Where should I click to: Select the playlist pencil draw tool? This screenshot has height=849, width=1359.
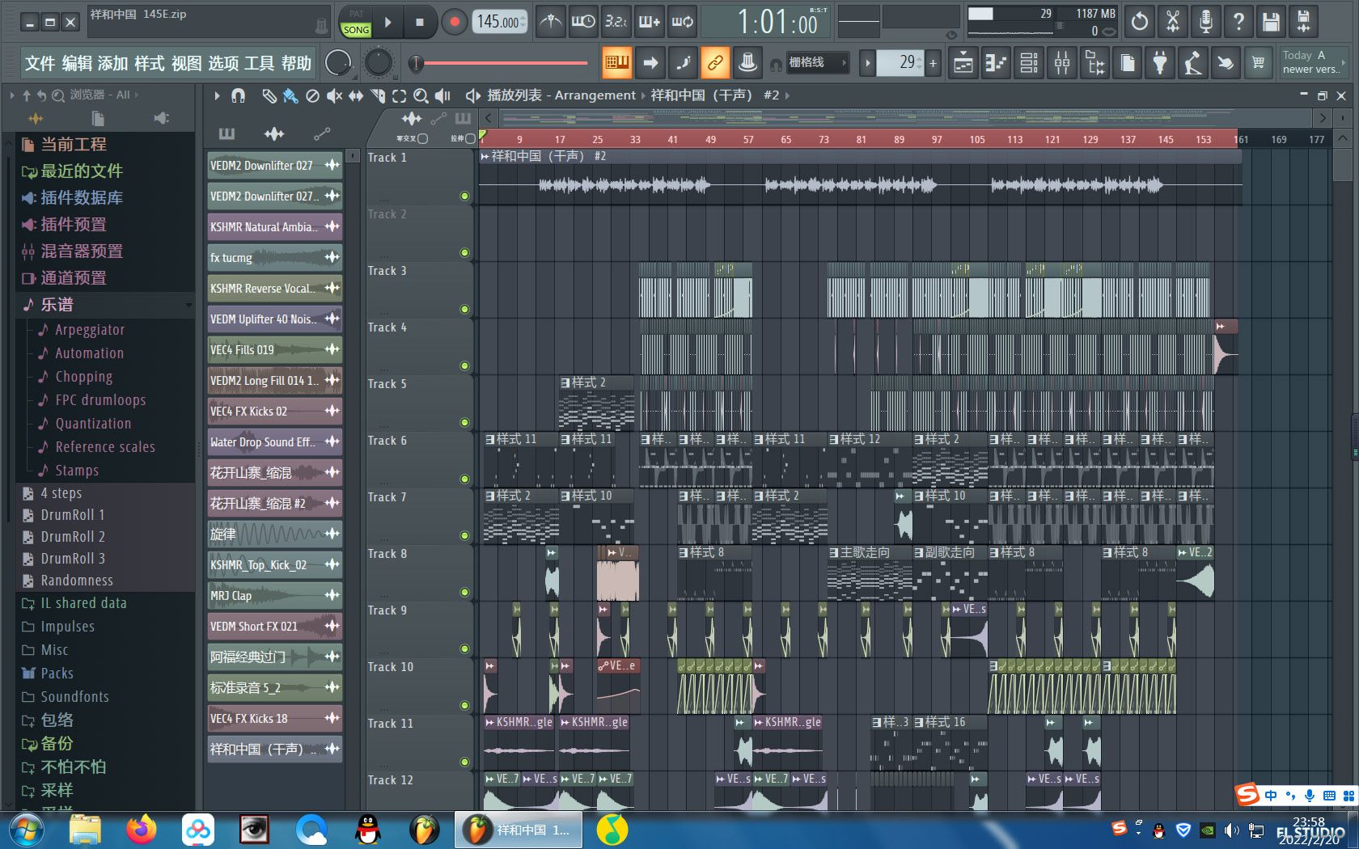click(269, 96)
